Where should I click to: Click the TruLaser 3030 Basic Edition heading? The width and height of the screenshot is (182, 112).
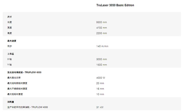click(115, 5)
